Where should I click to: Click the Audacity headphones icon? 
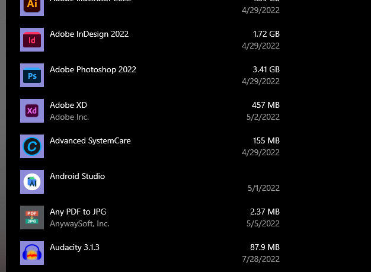pyautogui.click(x=32, y=253)
